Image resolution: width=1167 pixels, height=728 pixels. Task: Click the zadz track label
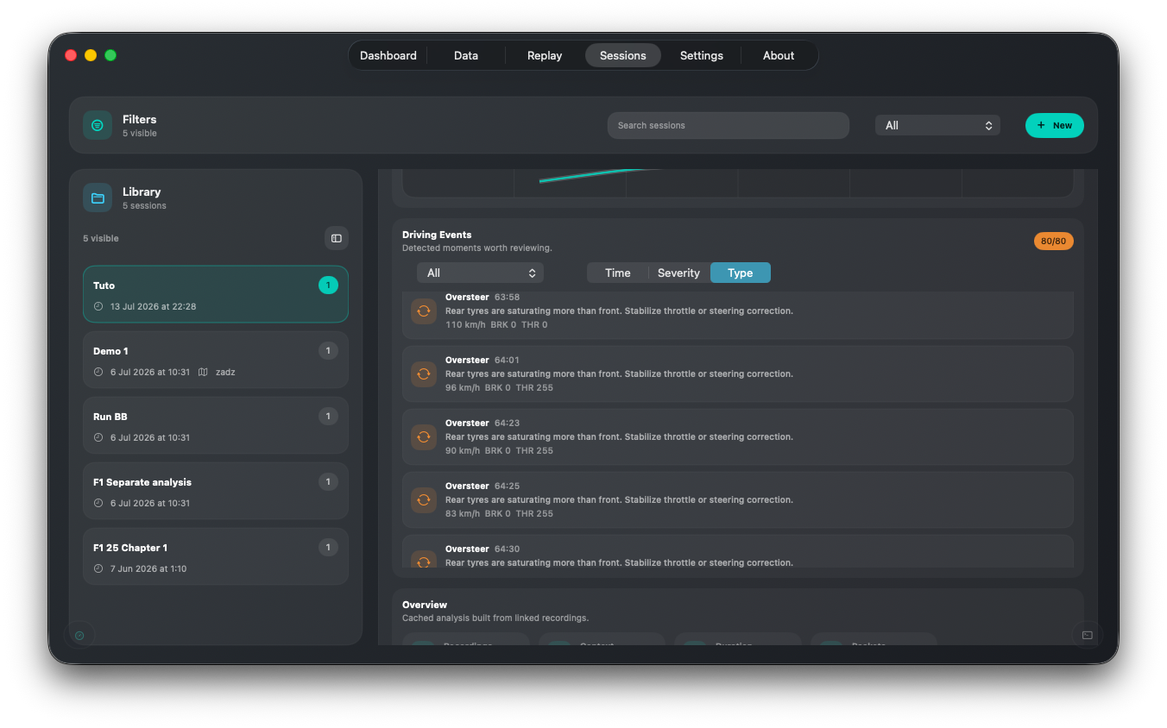click(225, 372)
